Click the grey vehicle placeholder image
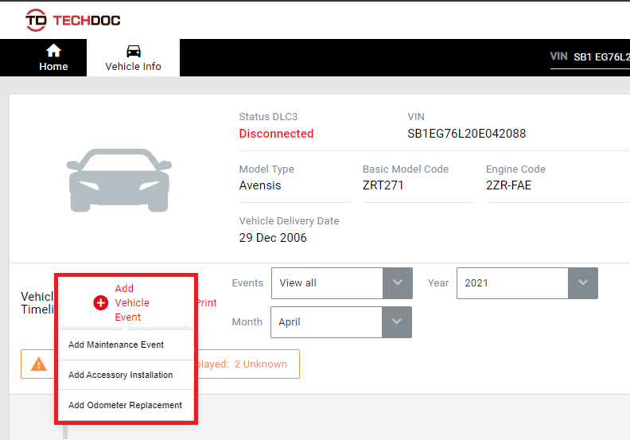The image size is (630, 440). tap(119, 180)
